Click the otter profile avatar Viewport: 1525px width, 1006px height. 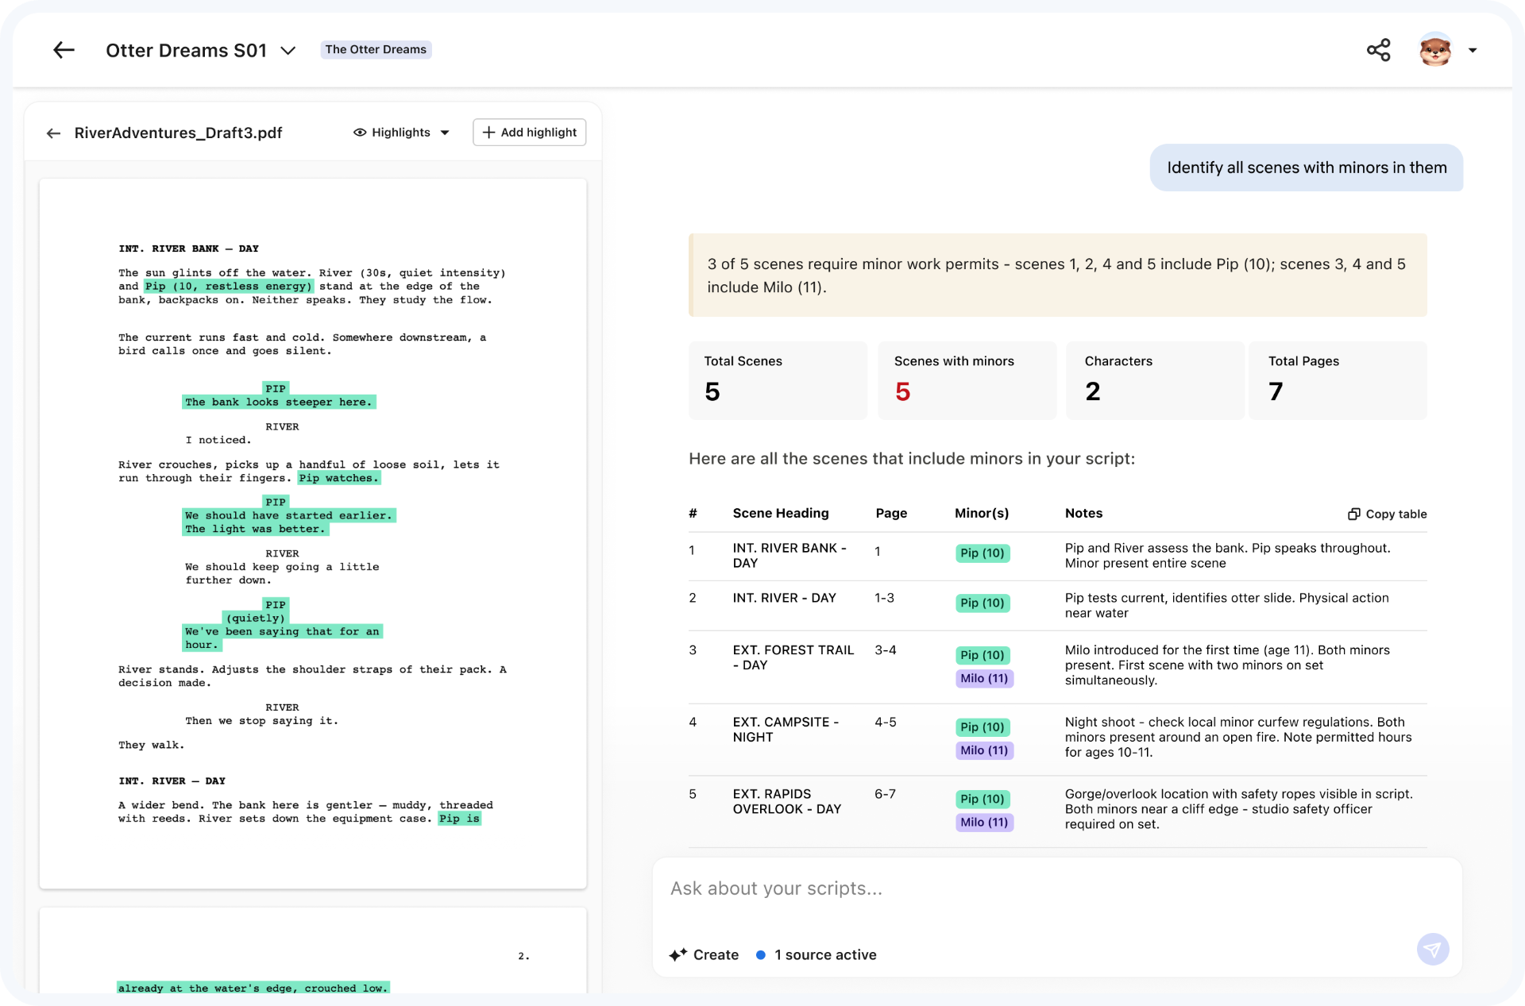1435,50
